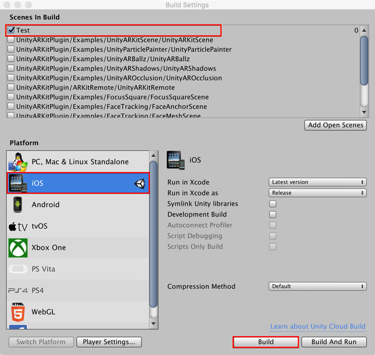Select the UnityAROcclusion scene path

(119, 78)
